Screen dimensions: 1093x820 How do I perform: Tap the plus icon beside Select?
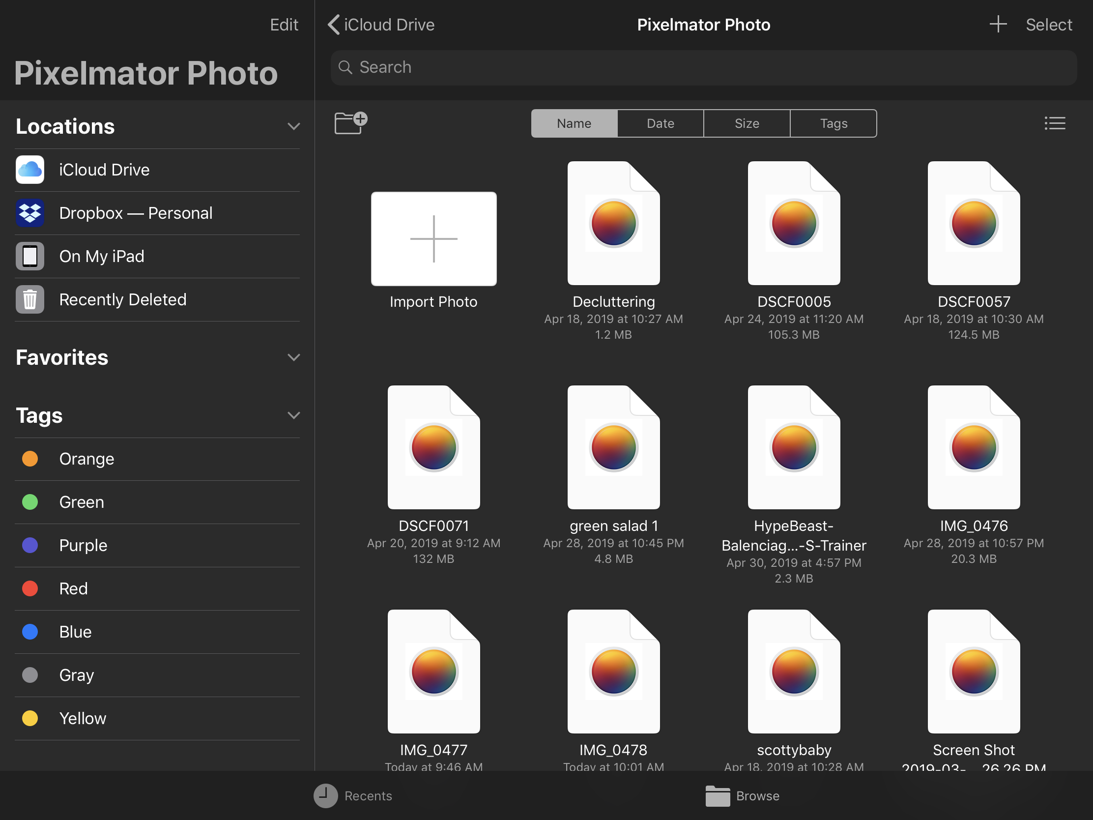998,24
